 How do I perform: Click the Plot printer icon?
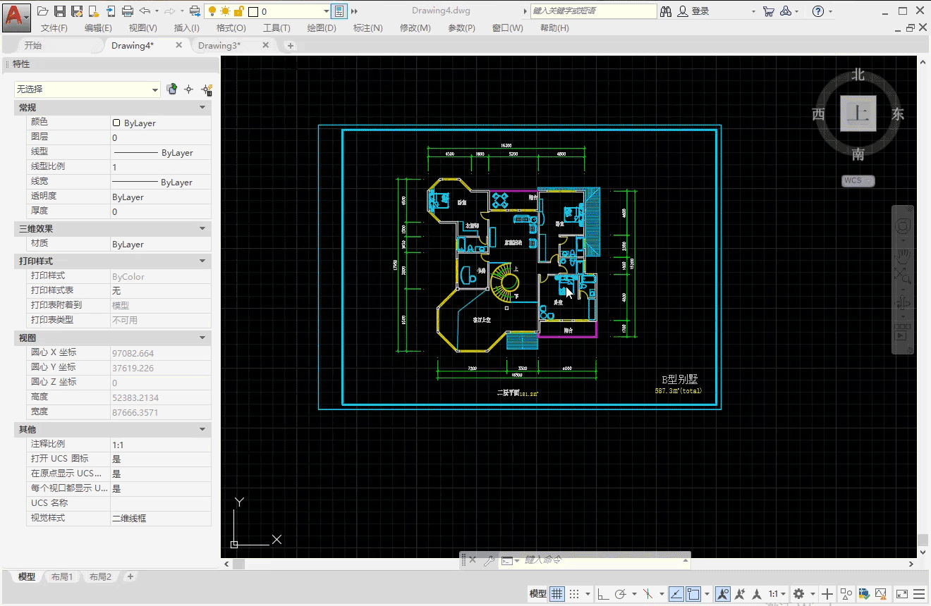pos(128,11)
